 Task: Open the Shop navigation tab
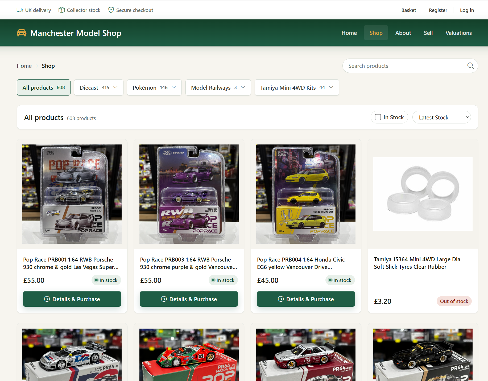coord(376,33)
